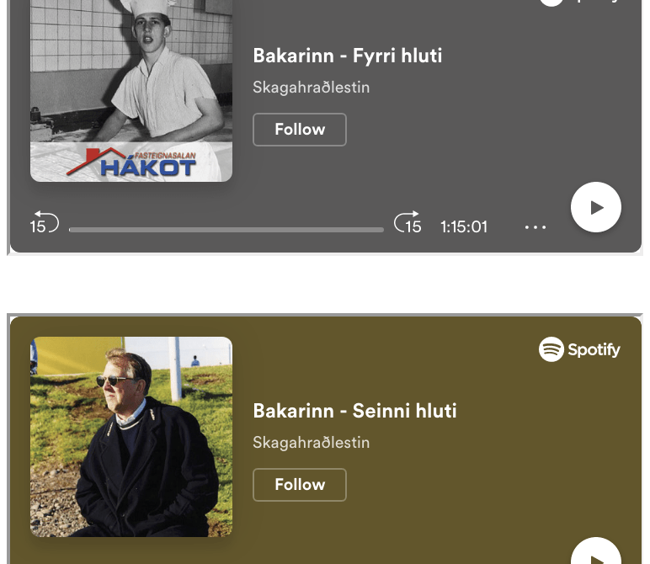
Task: Rewind 15 seconds in Fyrri hluti player
Action: [45, 222]
